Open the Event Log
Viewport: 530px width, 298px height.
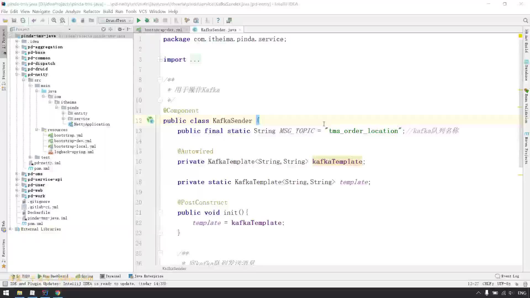pyautogui.click(x=507, y=276)
